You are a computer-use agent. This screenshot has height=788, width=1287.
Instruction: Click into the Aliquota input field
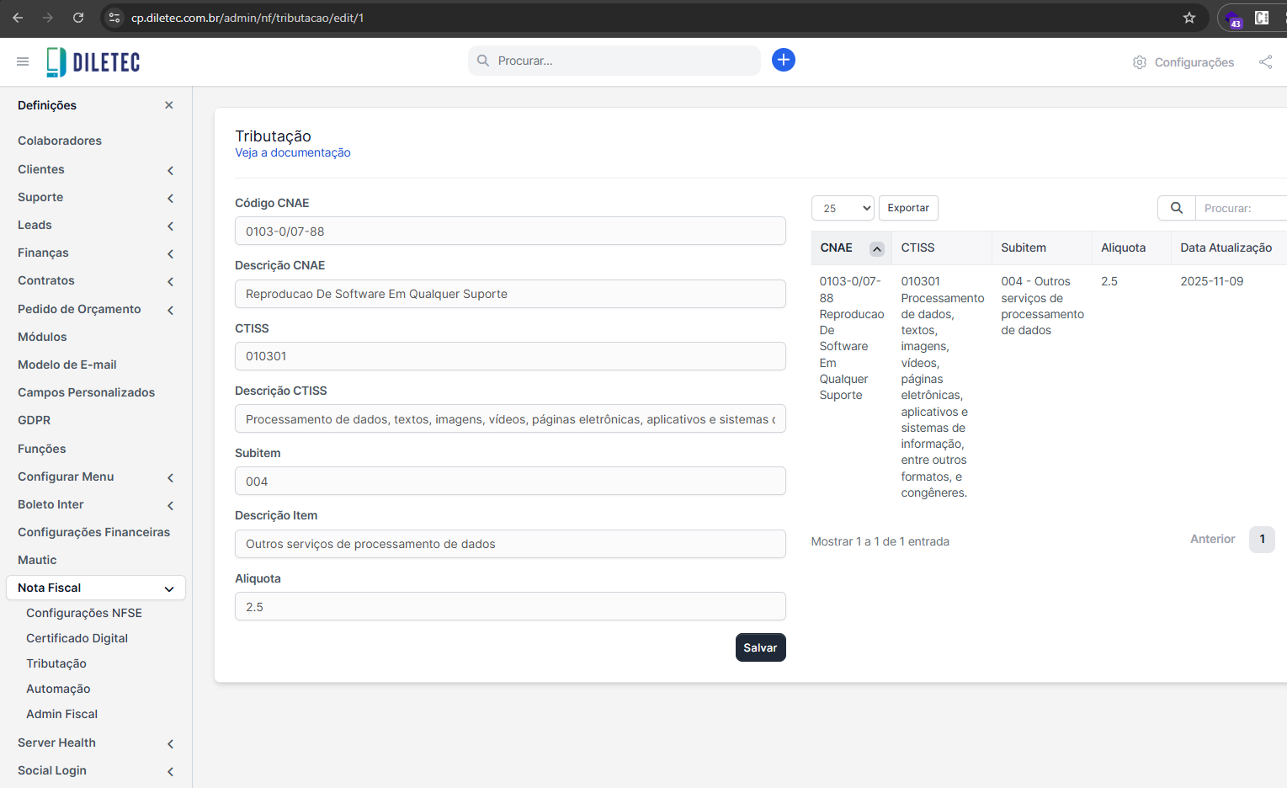(x=510, y=607)
